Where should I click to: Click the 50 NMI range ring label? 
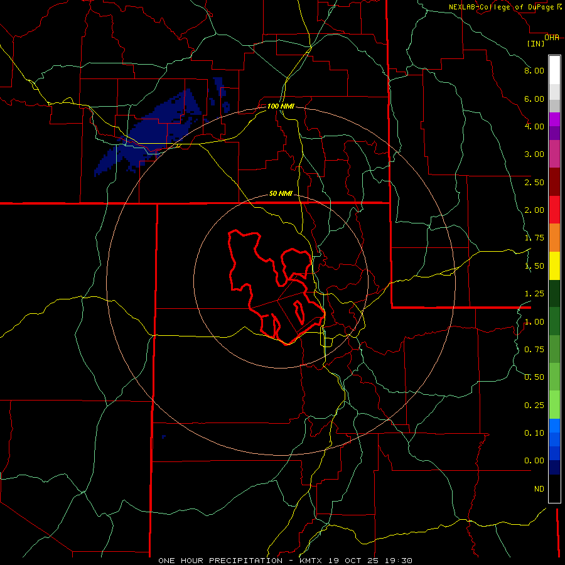pos(281,193)
